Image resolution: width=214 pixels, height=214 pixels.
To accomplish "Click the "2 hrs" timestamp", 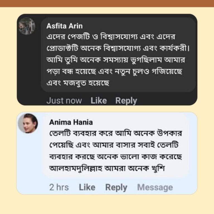I will pyautogui.click(x=59, y=188).
